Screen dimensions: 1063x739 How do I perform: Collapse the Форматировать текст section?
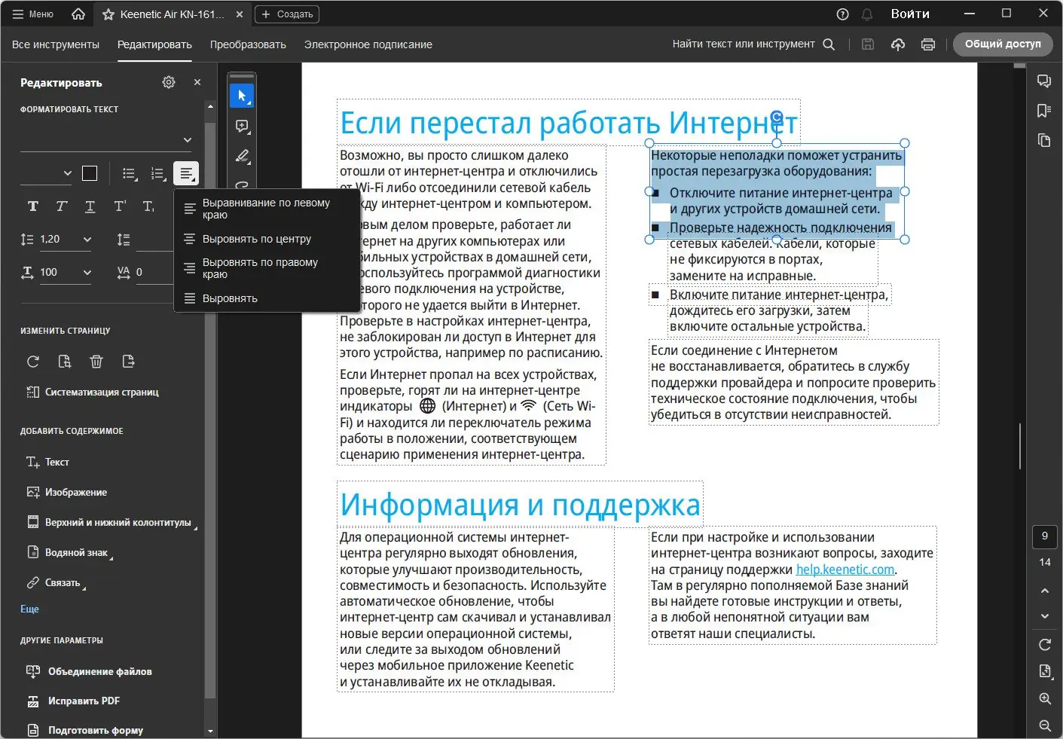(x=187, y=140)
